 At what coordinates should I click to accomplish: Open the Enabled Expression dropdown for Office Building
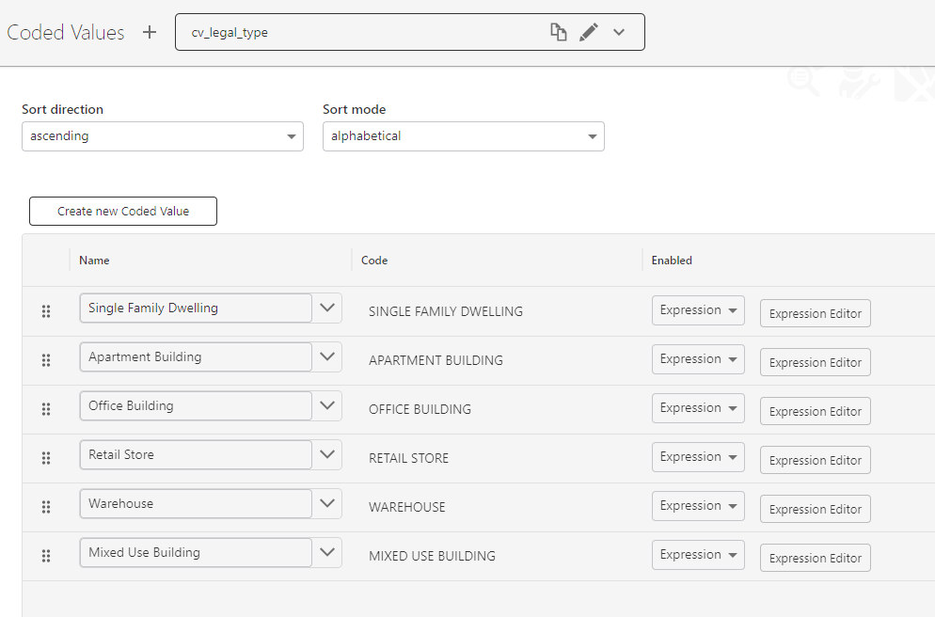tap(698, 408)
